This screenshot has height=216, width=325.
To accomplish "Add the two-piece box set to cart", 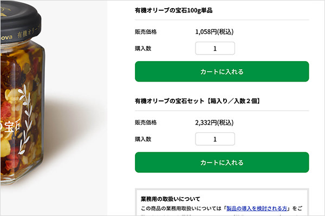I will pos(222,163).
